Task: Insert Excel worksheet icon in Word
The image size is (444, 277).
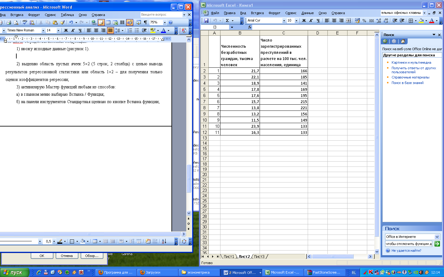Action: (115, 22)
